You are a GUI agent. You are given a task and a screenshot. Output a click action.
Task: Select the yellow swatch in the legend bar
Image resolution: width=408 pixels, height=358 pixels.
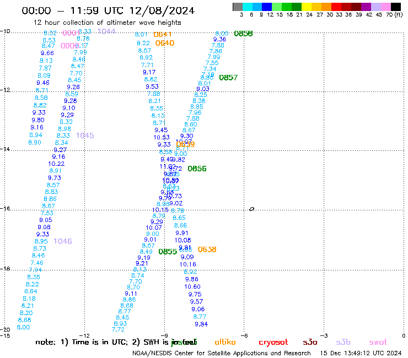[307, 7]
